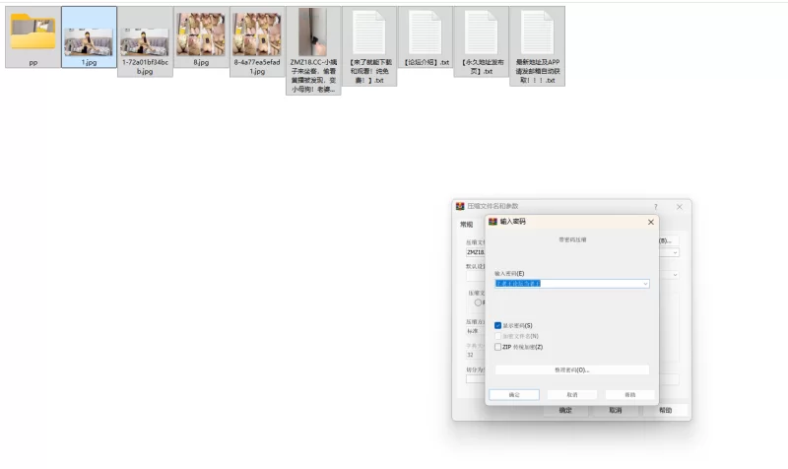Select the ZMZ18.CC video file thumbnail
Screen dimensions: 788x469
[x=312, y=32]
